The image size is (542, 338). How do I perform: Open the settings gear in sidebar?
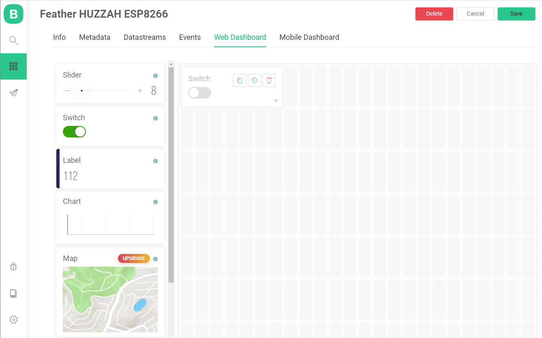point(14,320)
